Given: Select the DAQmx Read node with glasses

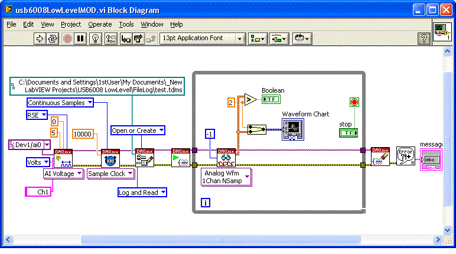Looking at the screenshot, I should point(226,157).
